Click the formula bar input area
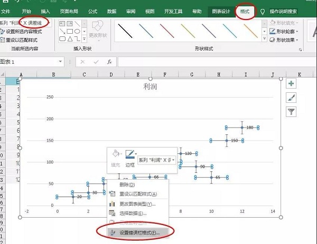The height and width of the screenshot is (244, 317). tap(217, 62)
